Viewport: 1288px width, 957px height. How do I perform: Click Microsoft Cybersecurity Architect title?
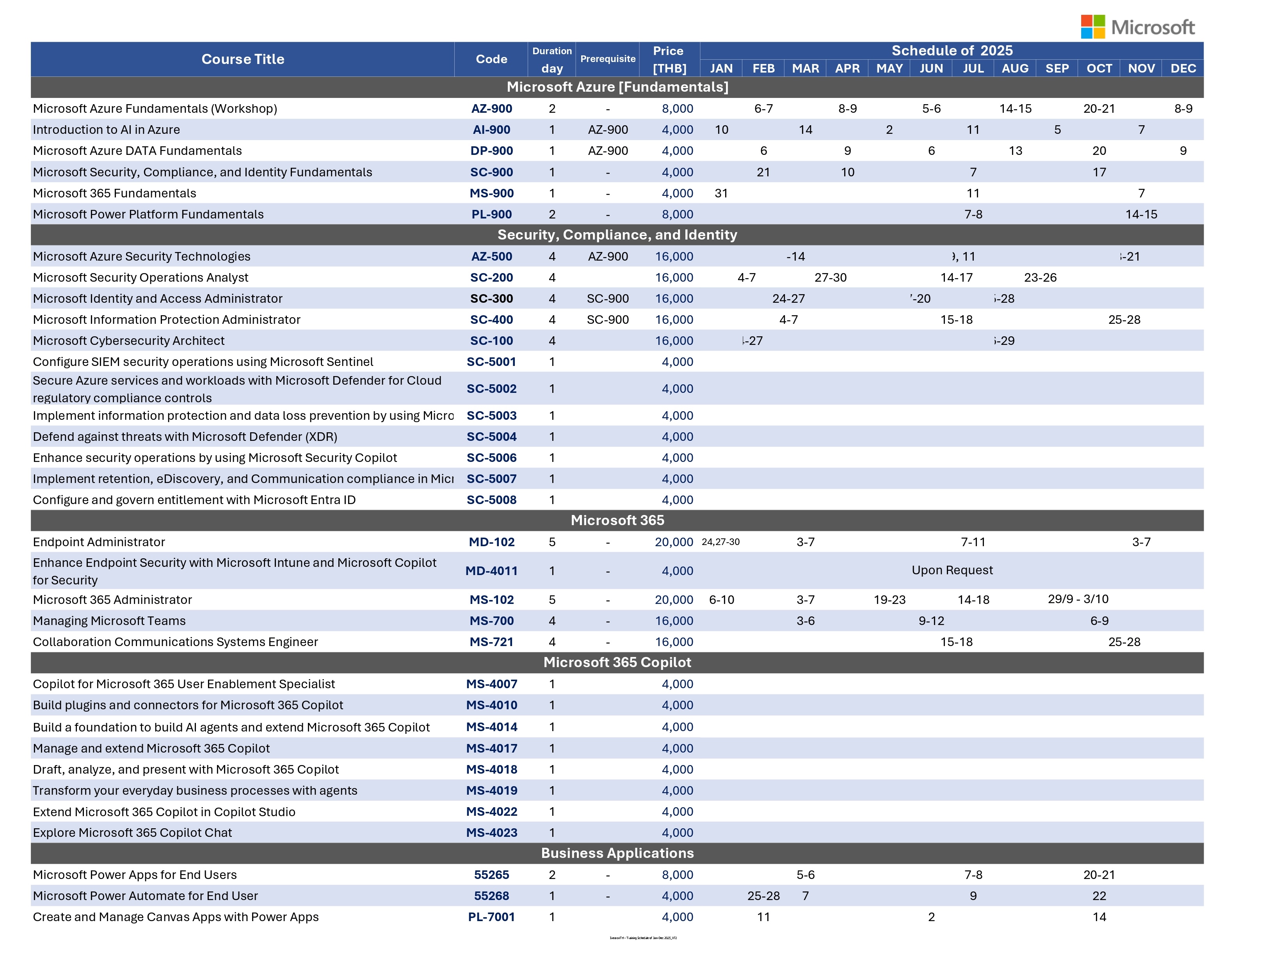[129, 341]
